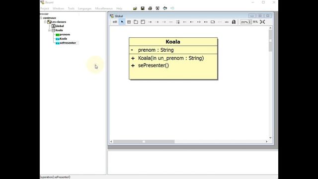Open the Project menu

[x=45, y=8]
